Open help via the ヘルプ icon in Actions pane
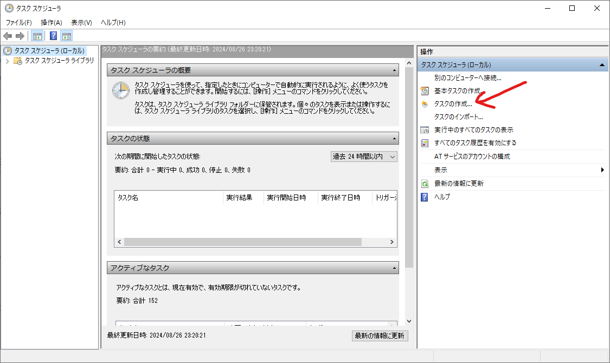The width and height of the screenshot is (610, 363). click(425, 197)
